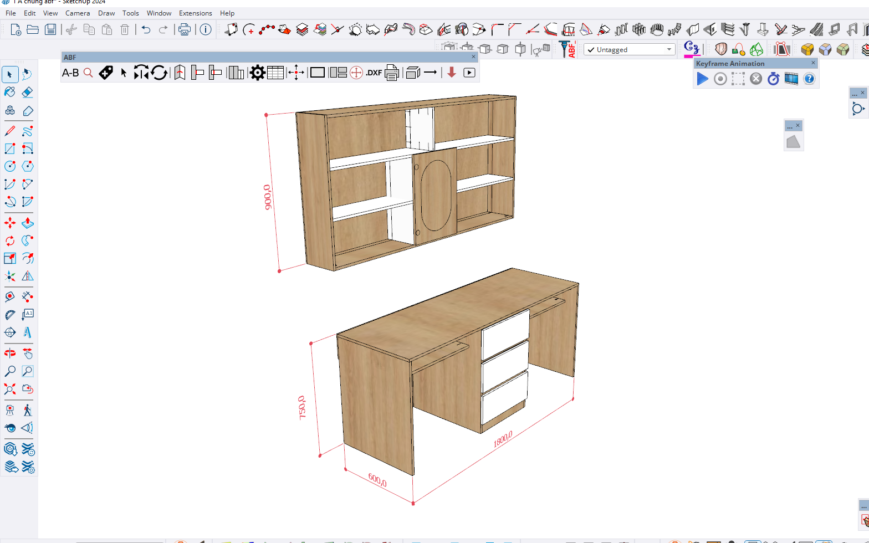
Task: Click the Model Info button
Action: point(206,29)
